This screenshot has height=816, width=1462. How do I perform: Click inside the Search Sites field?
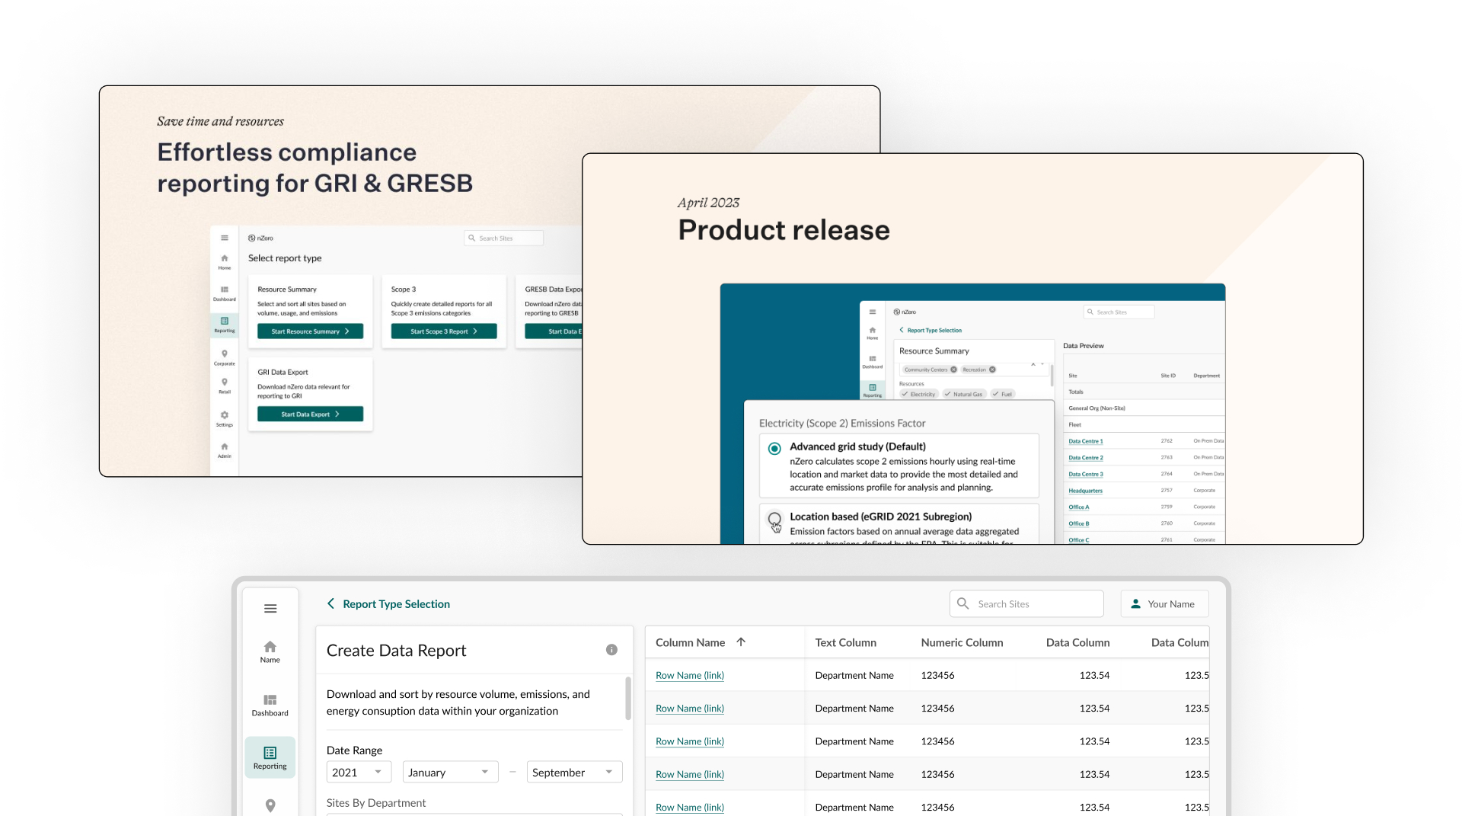pos(1026,603)
